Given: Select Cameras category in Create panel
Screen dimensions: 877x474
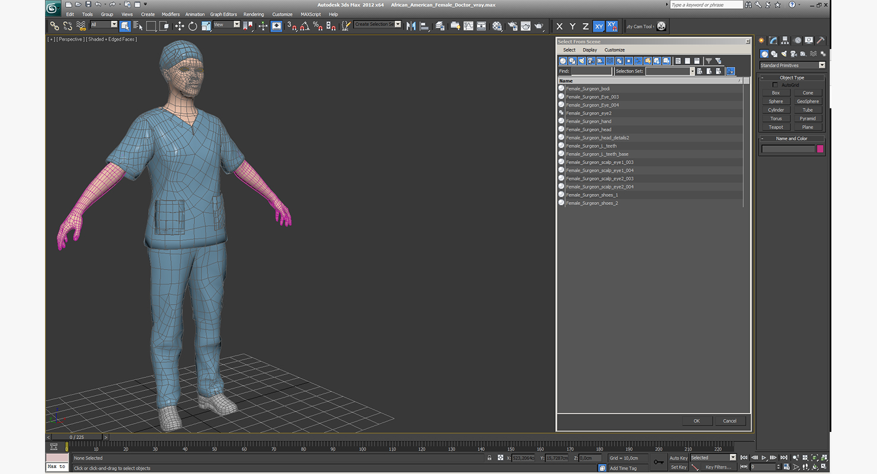Looking at the screenshot, I should [793, 54].
